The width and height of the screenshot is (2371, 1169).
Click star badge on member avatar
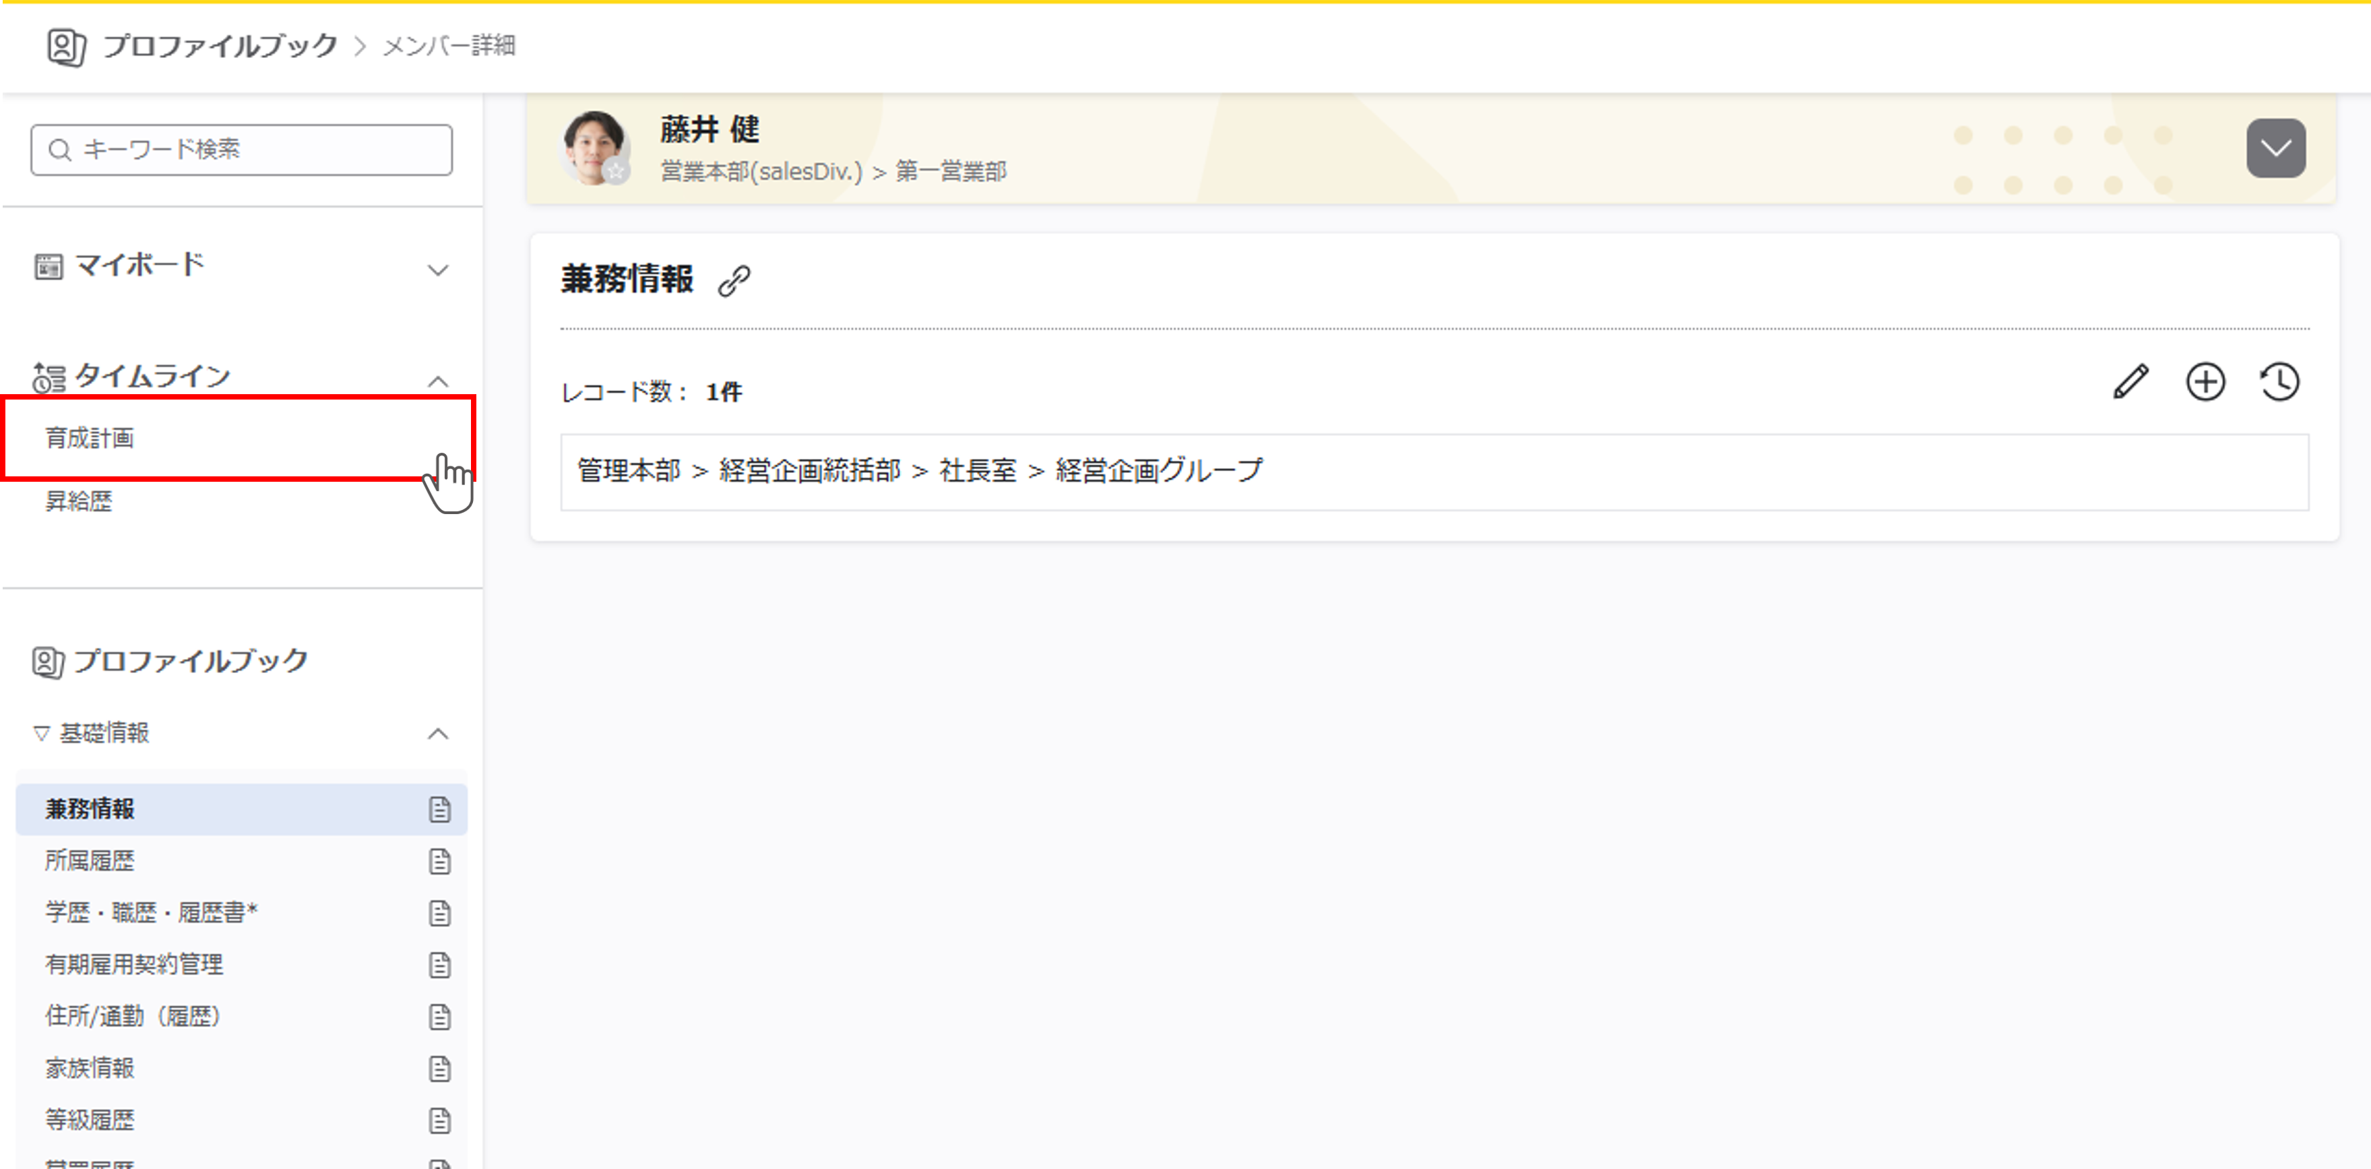[x=616, y=171]
